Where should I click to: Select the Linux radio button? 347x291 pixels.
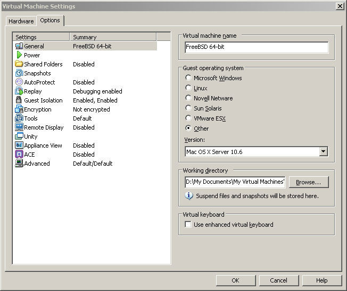point(188,88)
